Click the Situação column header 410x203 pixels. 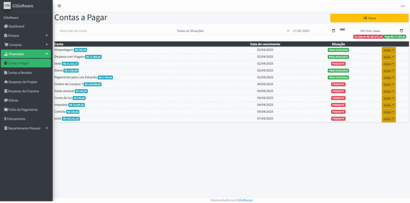[338, 44]
